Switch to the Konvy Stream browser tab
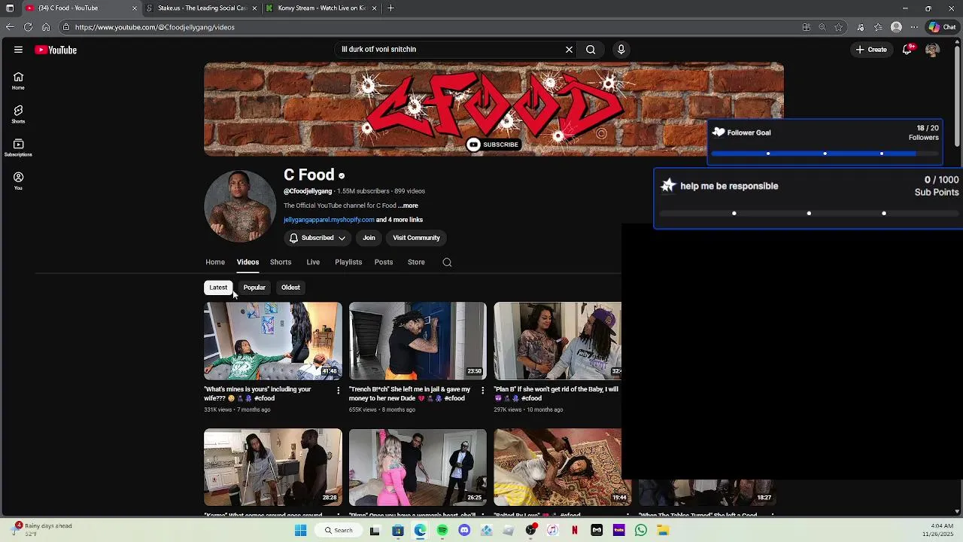 click(321, 8)
